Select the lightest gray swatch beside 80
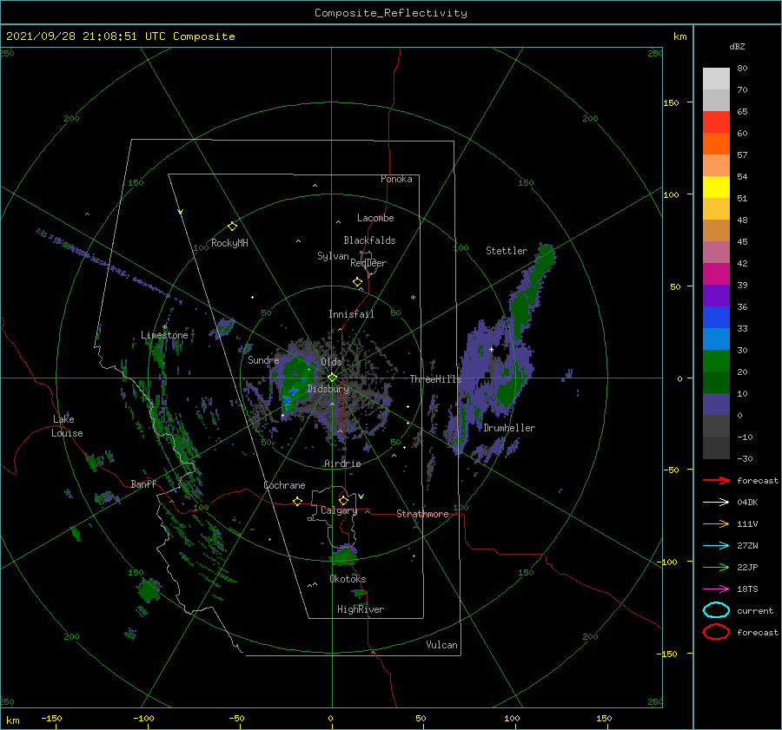The width and height of the screenshot is (782, 730). pos(716,79)
